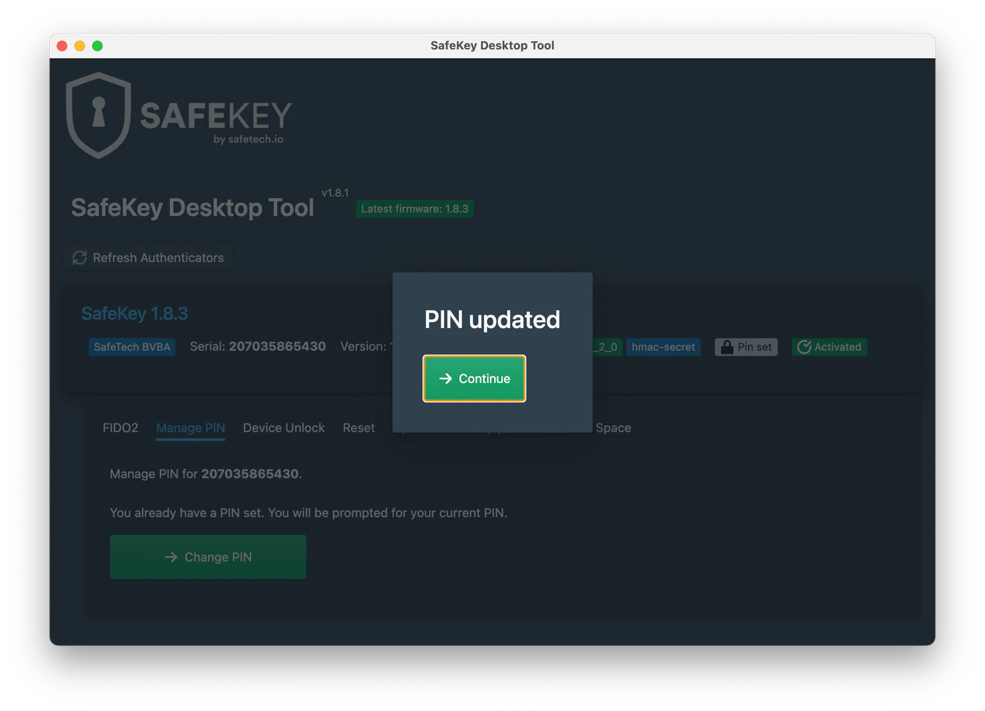985x711 pixels.
Task: Click the refresh icon beside Refresh Authenticators
Action: [x=79, y=258]
